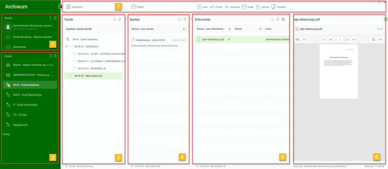Click the Uprawnienia padlock icon

258,7
